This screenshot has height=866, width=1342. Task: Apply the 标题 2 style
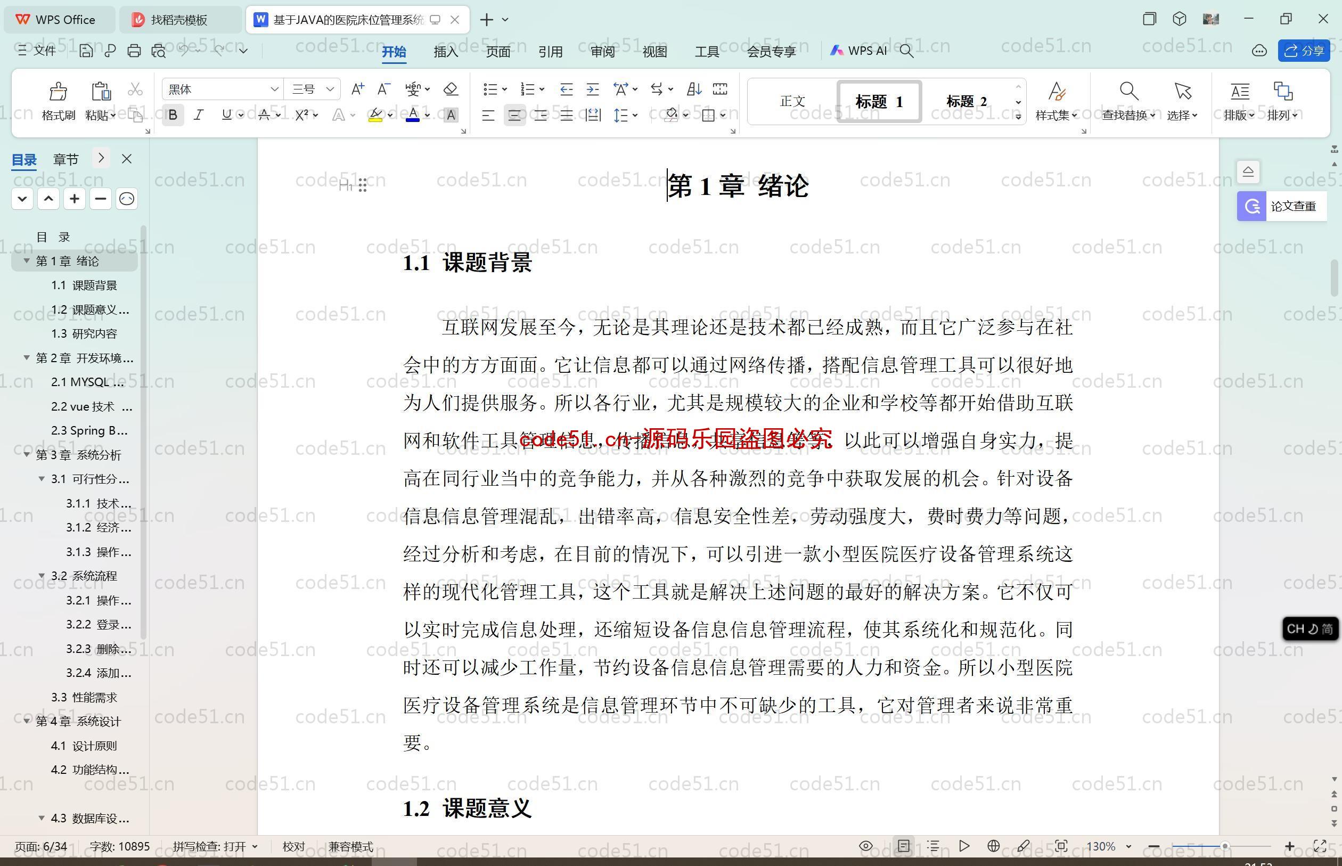pyautogui.click(x=967, y=101)
